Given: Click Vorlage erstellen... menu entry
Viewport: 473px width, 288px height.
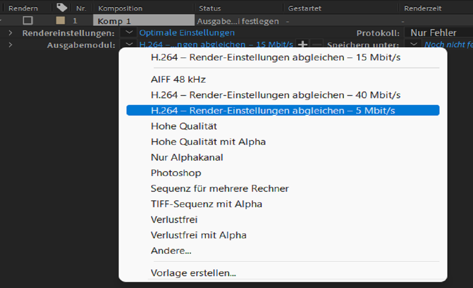Looking at the screenshot, I should coord(193,273).
